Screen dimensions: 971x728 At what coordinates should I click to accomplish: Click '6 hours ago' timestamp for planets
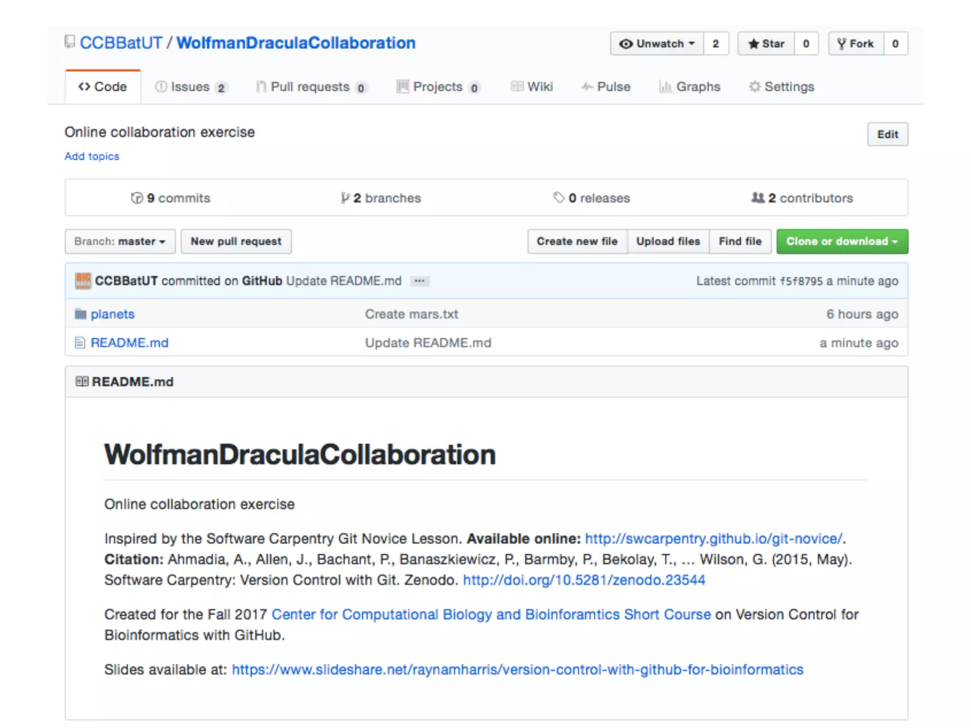tap(862, 314)
